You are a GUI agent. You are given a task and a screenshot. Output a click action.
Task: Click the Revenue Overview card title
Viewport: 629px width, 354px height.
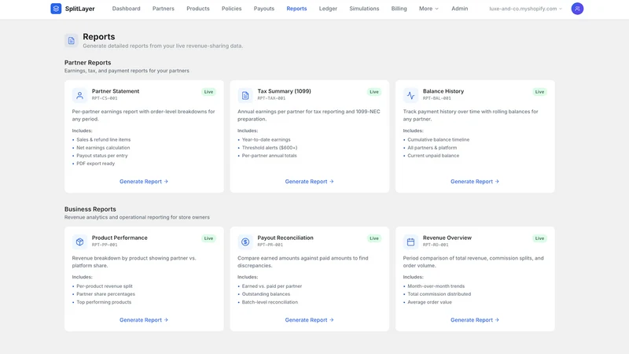[447, 238]
